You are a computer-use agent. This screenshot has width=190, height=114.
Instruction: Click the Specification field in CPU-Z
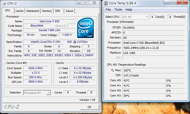click(59, 42)
